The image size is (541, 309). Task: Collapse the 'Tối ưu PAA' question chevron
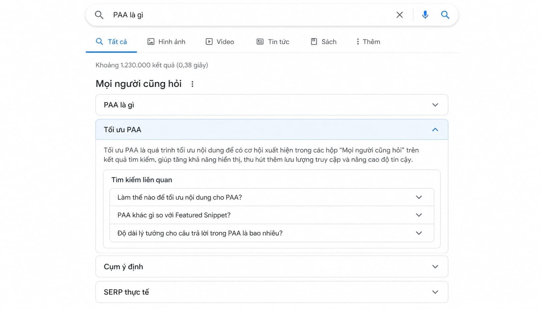(435, 129)
